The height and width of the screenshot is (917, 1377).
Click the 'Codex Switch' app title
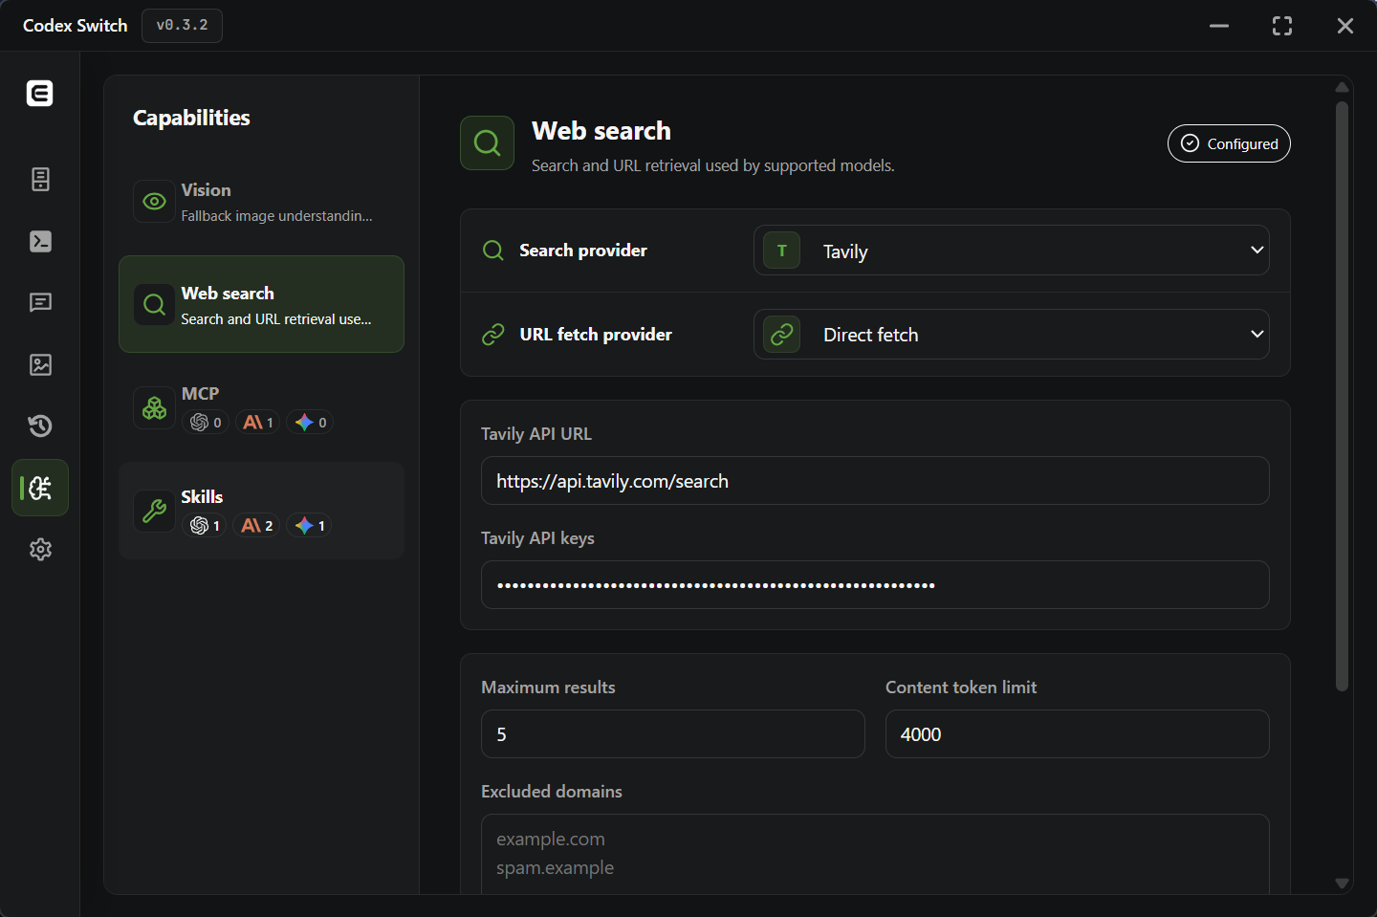tap(76, 26)
